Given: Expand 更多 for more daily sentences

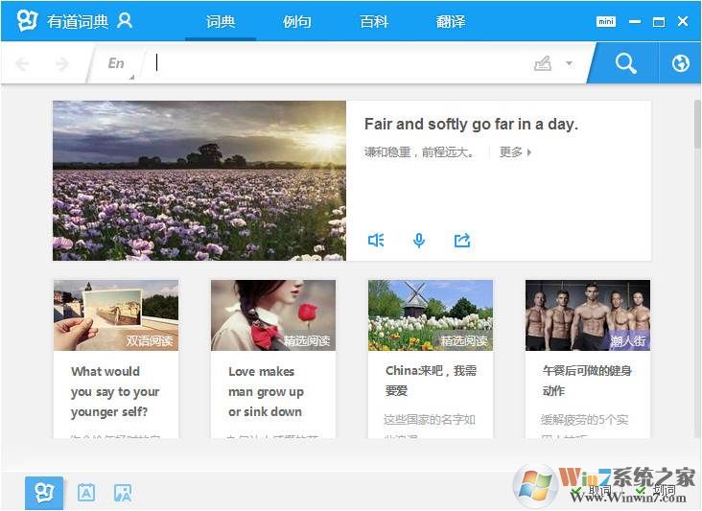Looking at the screenshot, I should pos(515,152).
